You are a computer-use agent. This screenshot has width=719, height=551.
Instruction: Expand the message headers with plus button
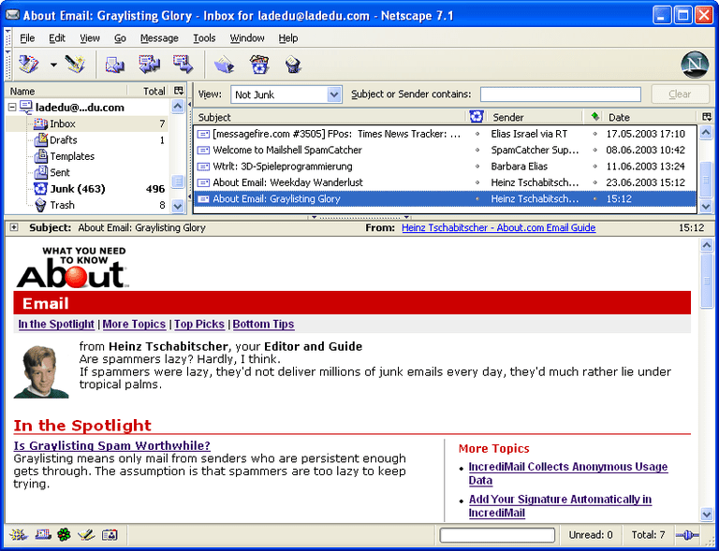coord(14,227)
